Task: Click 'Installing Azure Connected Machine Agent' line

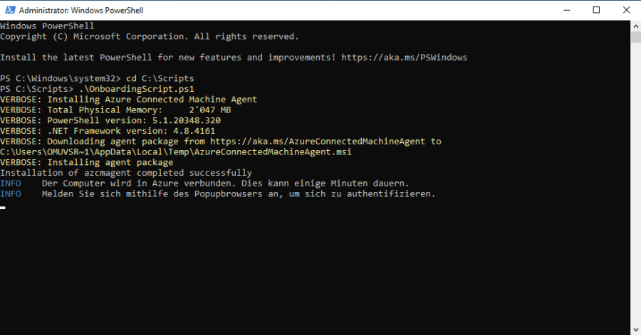Action: click(x=128, y=100)
